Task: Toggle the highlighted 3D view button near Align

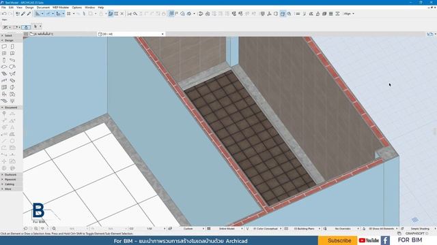Action: point(282,14)
